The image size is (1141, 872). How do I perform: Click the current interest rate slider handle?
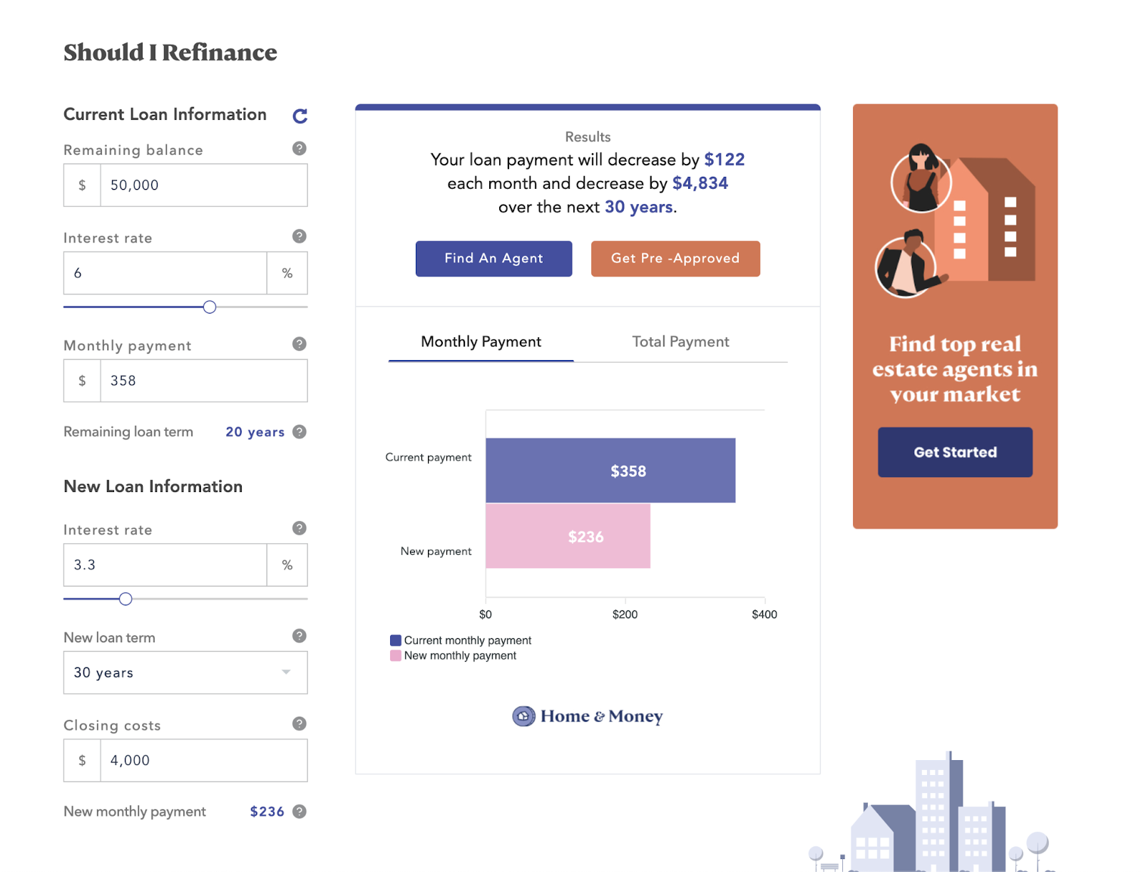pyautogui.click(x=210, y=307)
